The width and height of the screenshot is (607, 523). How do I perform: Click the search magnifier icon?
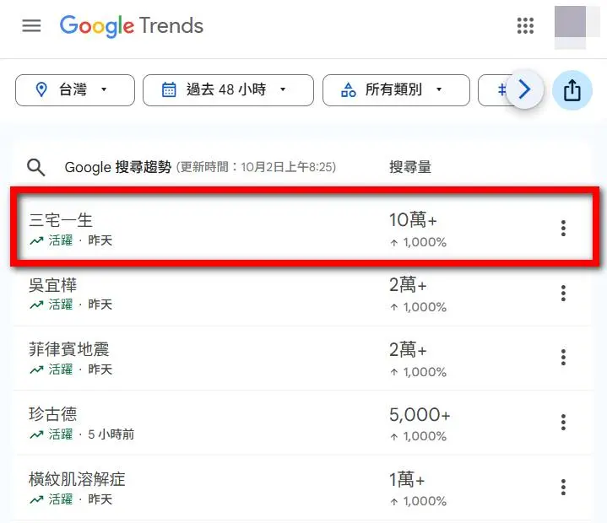tap(36, 167)
